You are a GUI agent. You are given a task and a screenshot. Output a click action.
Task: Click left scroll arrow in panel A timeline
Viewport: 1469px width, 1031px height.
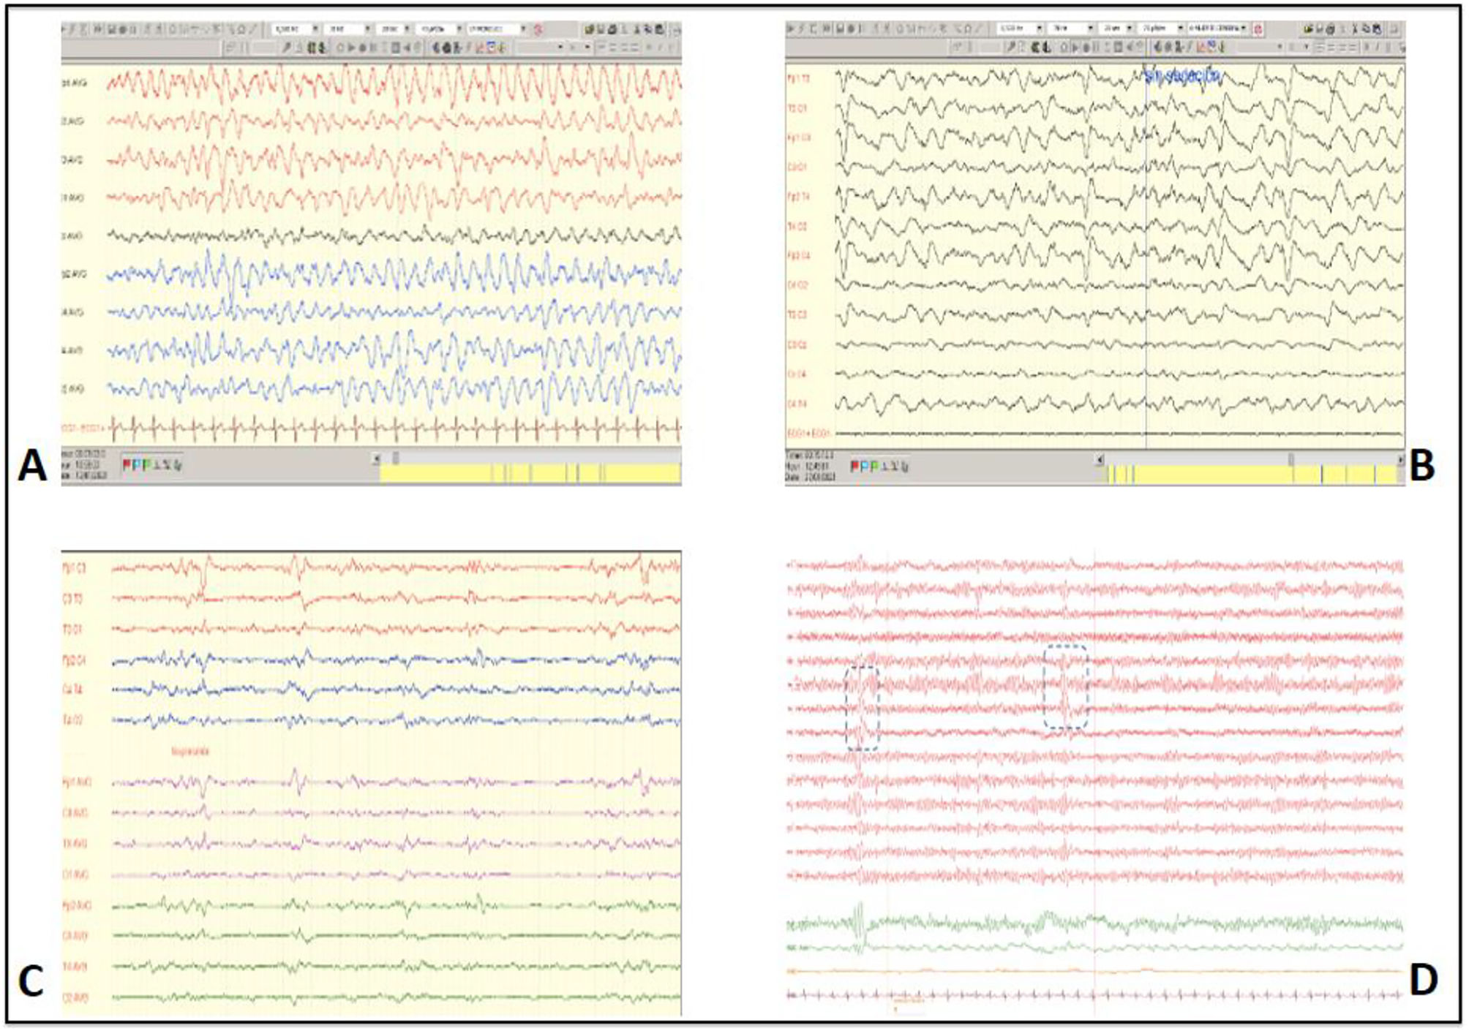point(377,458)
